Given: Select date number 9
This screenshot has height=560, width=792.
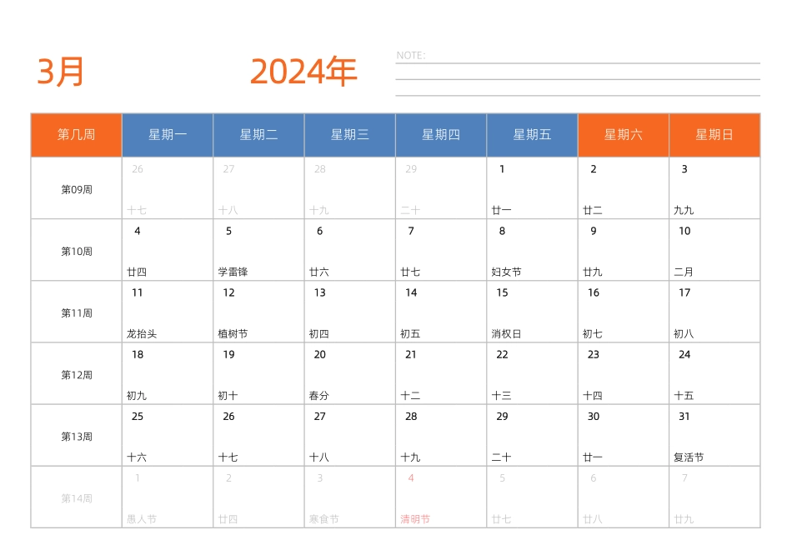Looking at the screenshot, I should click(594, 232).
